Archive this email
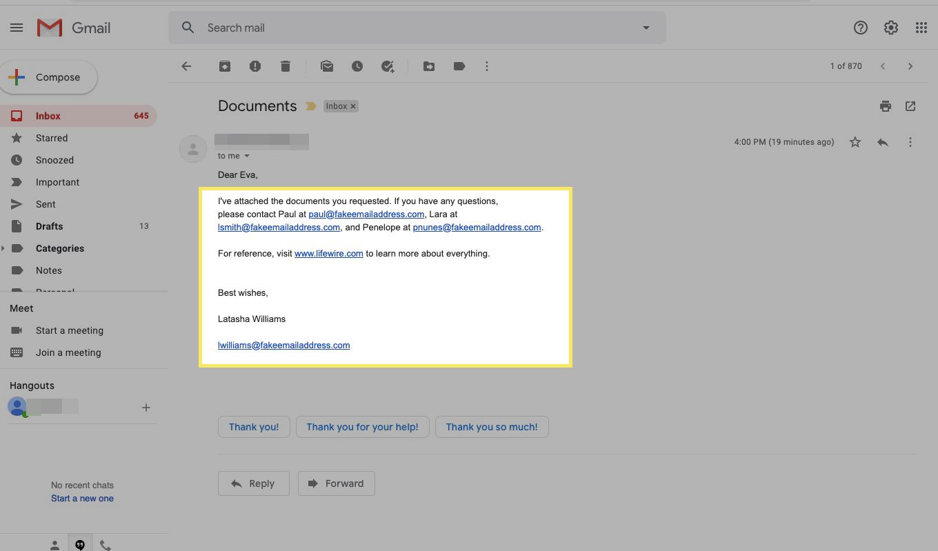 [x=225, y=66]
